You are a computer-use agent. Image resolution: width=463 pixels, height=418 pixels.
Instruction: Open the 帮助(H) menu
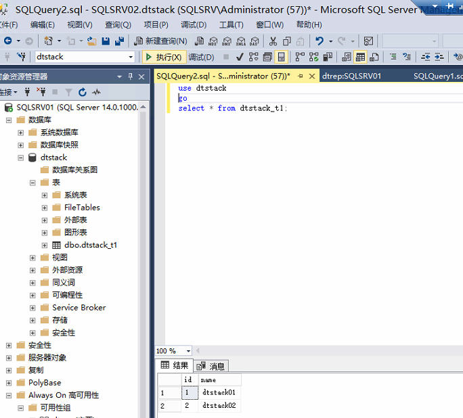coord(309,25)
